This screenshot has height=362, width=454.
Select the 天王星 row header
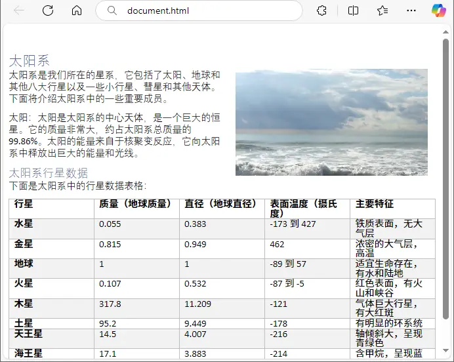tap(28, 334)
